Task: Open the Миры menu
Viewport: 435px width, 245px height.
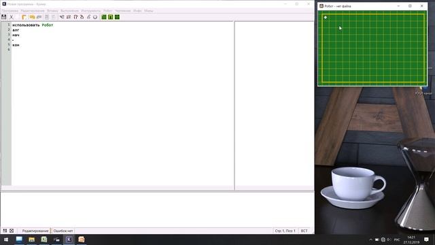Action: coord(149,11)
